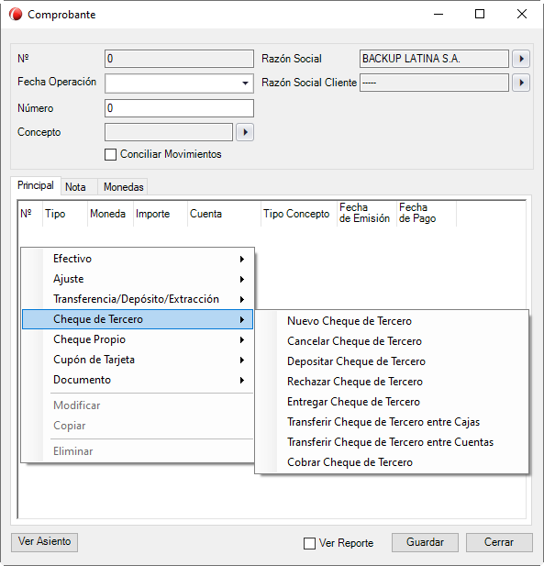Click the Guardar button

point(425,542)
